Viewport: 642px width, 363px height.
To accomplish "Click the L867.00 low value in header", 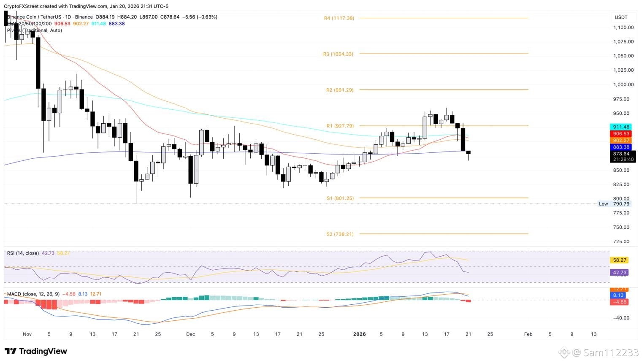I will (149, 17).
